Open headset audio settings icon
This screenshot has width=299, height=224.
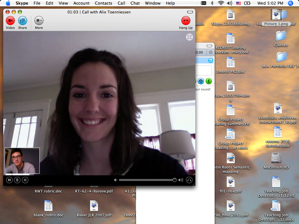coord(189,180)
